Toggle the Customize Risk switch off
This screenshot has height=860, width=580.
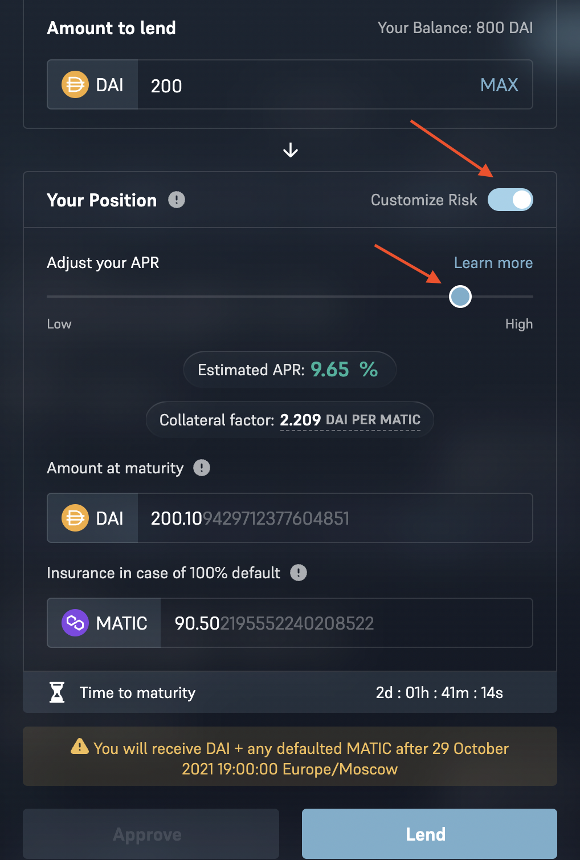[510, 200]
